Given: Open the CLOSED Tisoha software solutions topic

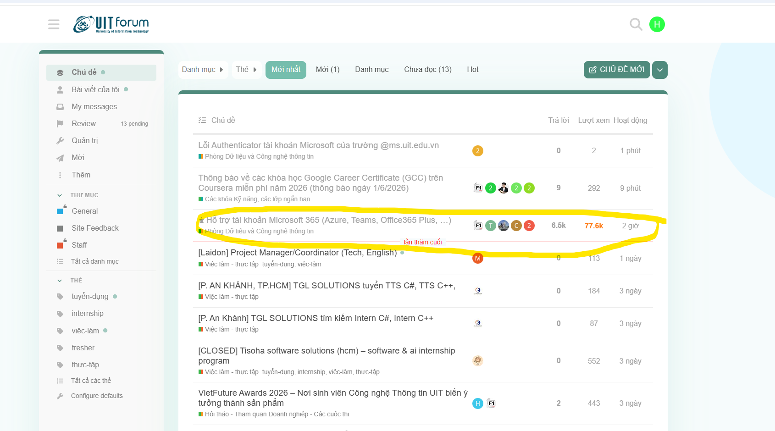Looking at the screenshot, I should 327,356.
